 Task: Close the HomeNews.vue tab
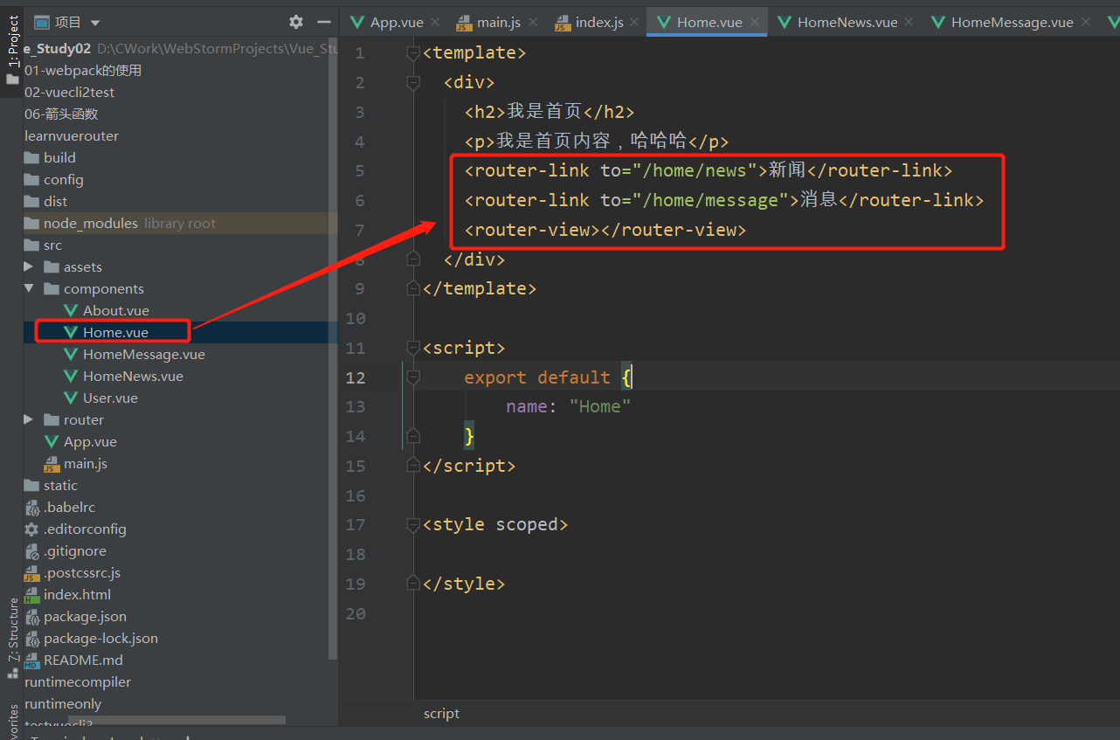pyautogui.click(x=909, y=22)
